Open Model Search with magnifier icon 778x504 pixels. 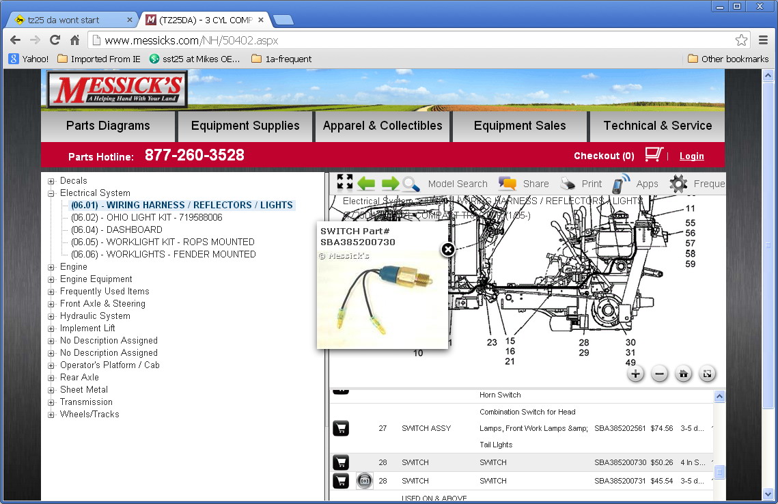point(411,183)
